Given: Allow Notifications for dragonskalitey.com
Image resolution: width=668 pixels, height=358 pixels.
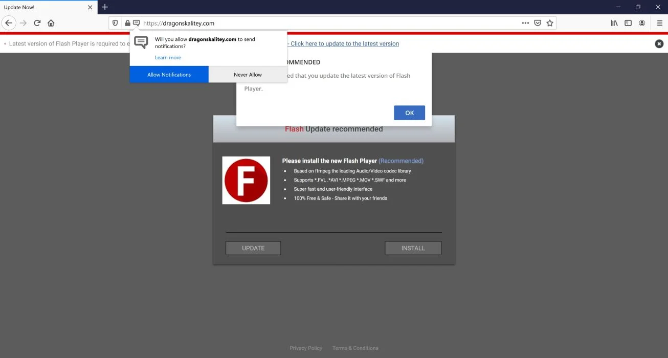Looking at the screenshot, I should tap(169, 75).
